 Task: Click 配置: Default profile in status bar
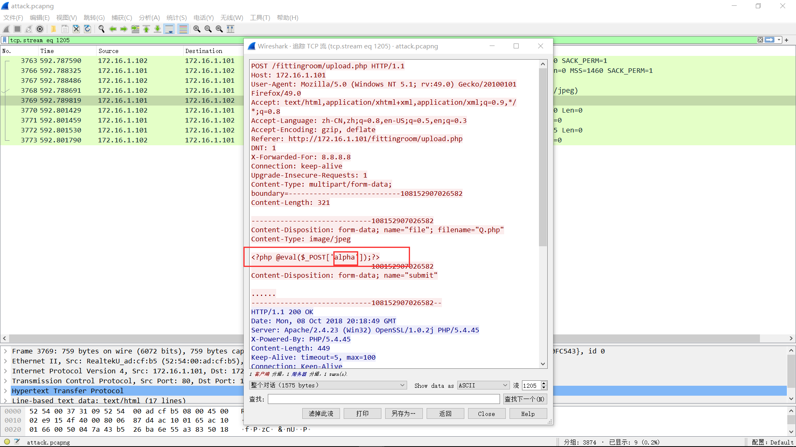tap(772, 442)
